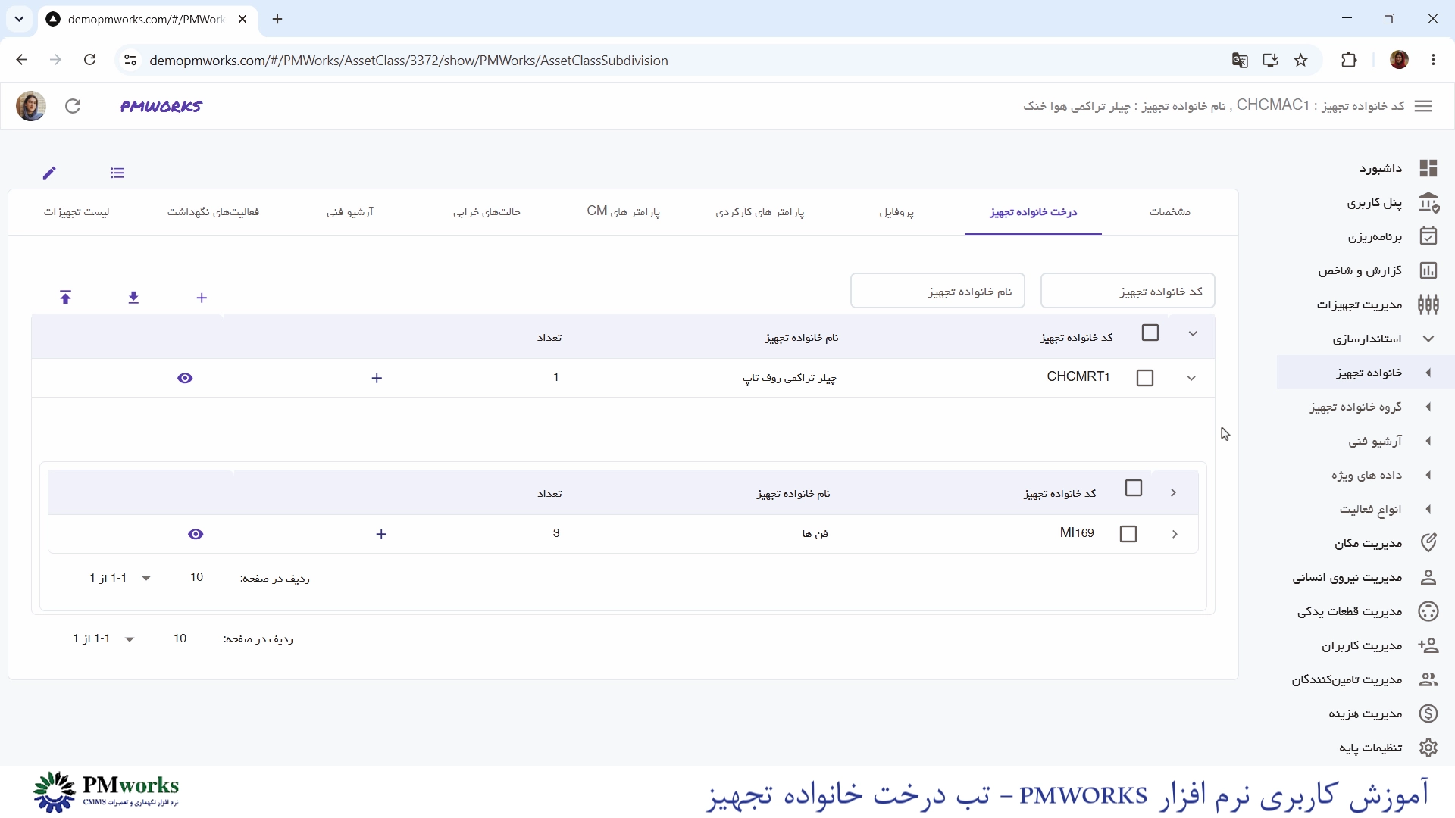Image resolution: width=1455 pixels, height=818 pixels.
Task: Click the refresh icon next to the PMWORKS logo
Action: (73, 106)
